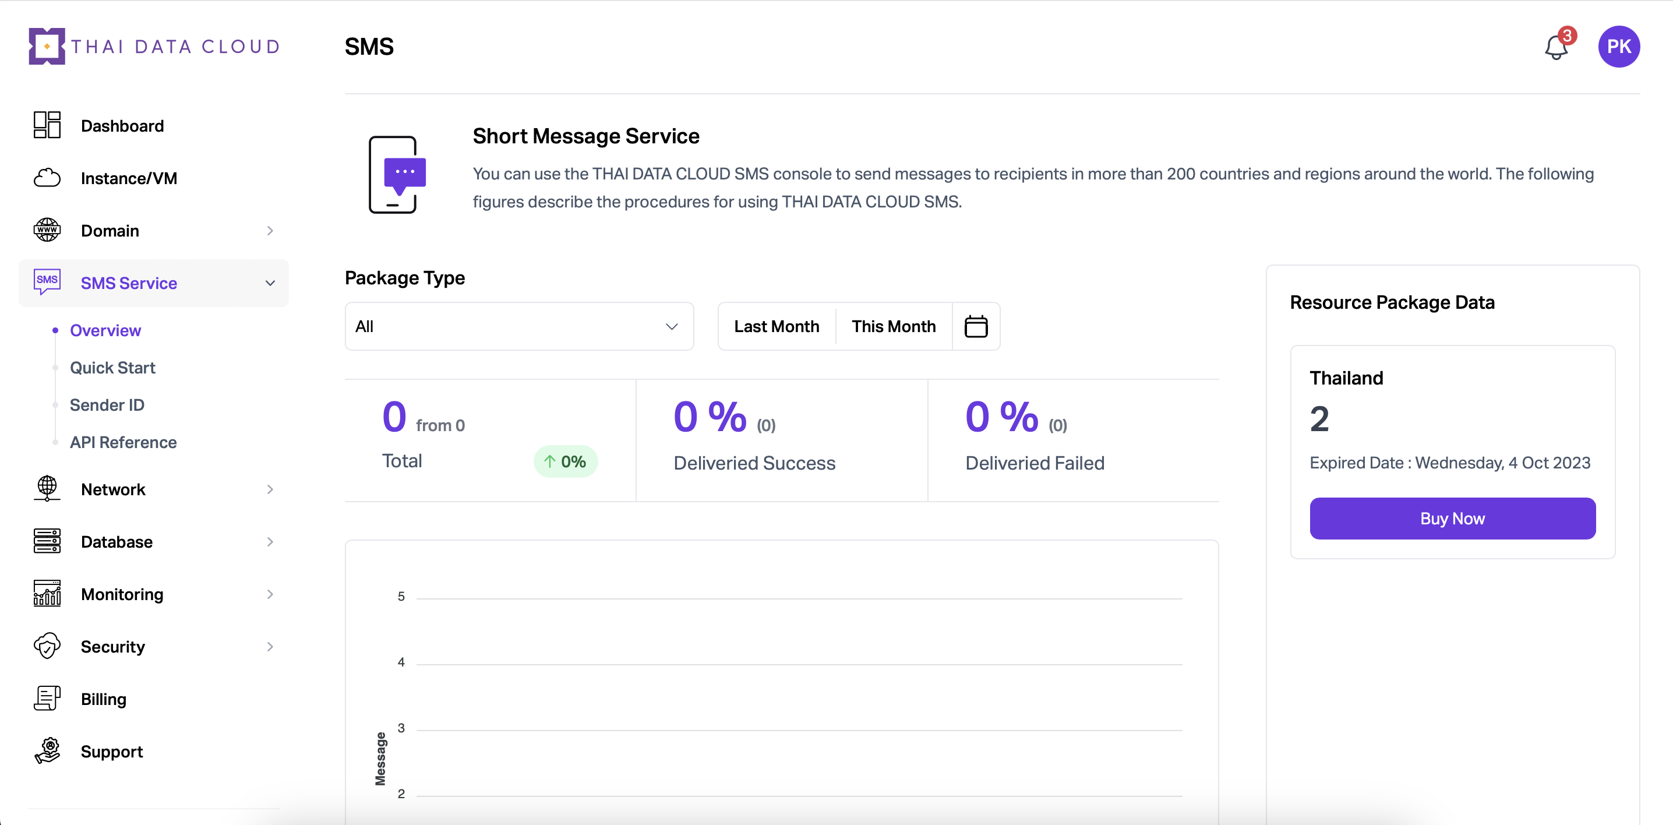Click the Message y-axis label on chart
This screenshot has width=1673, height=825.
pyautogui.click(x=380, y=758)
